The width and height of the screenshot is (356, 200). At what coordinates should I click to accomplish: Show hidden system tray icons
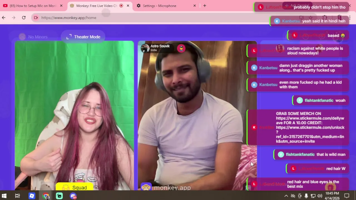coord(286,196)
